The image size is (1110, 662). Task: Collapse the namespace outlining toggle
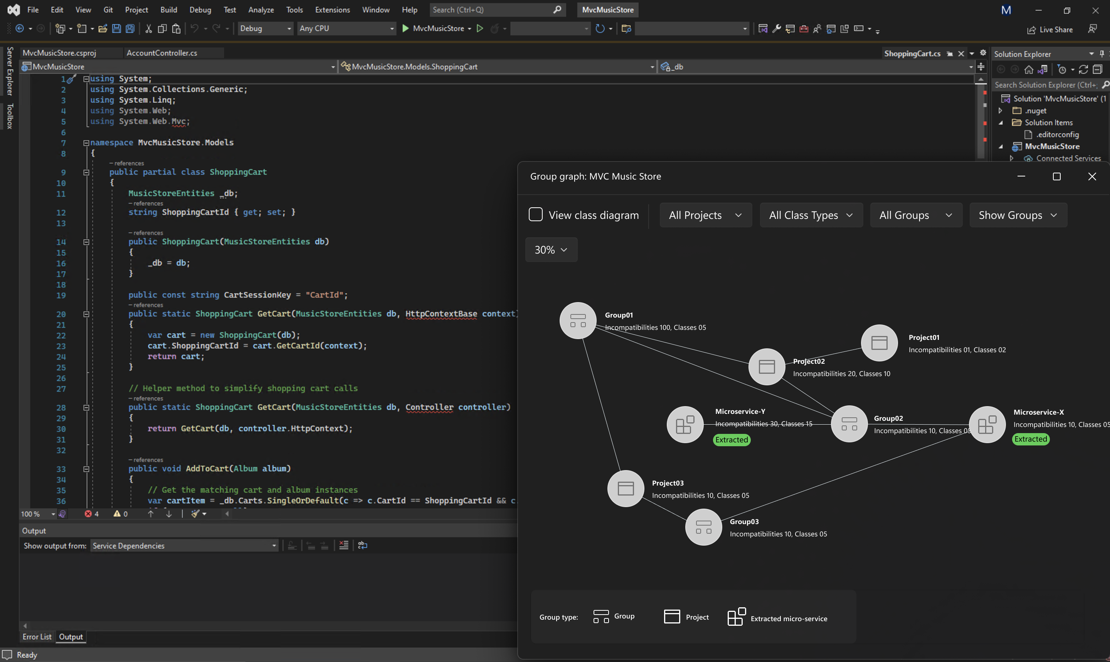[x=86, y=143]
